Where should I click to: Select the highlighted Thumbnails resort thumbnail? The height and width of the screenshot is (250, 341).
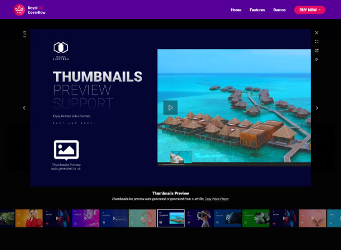point(171,218)
